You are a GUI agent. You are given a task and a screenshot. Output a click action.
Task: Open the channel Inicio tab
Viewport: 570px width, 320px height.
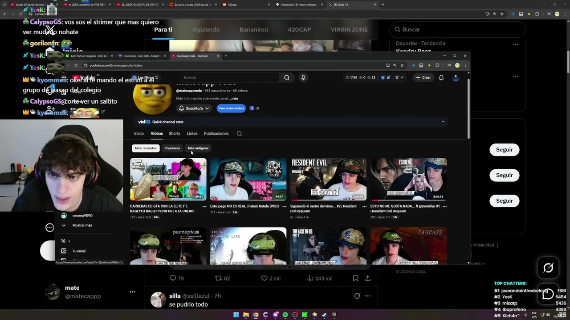[x=139, y=133]
